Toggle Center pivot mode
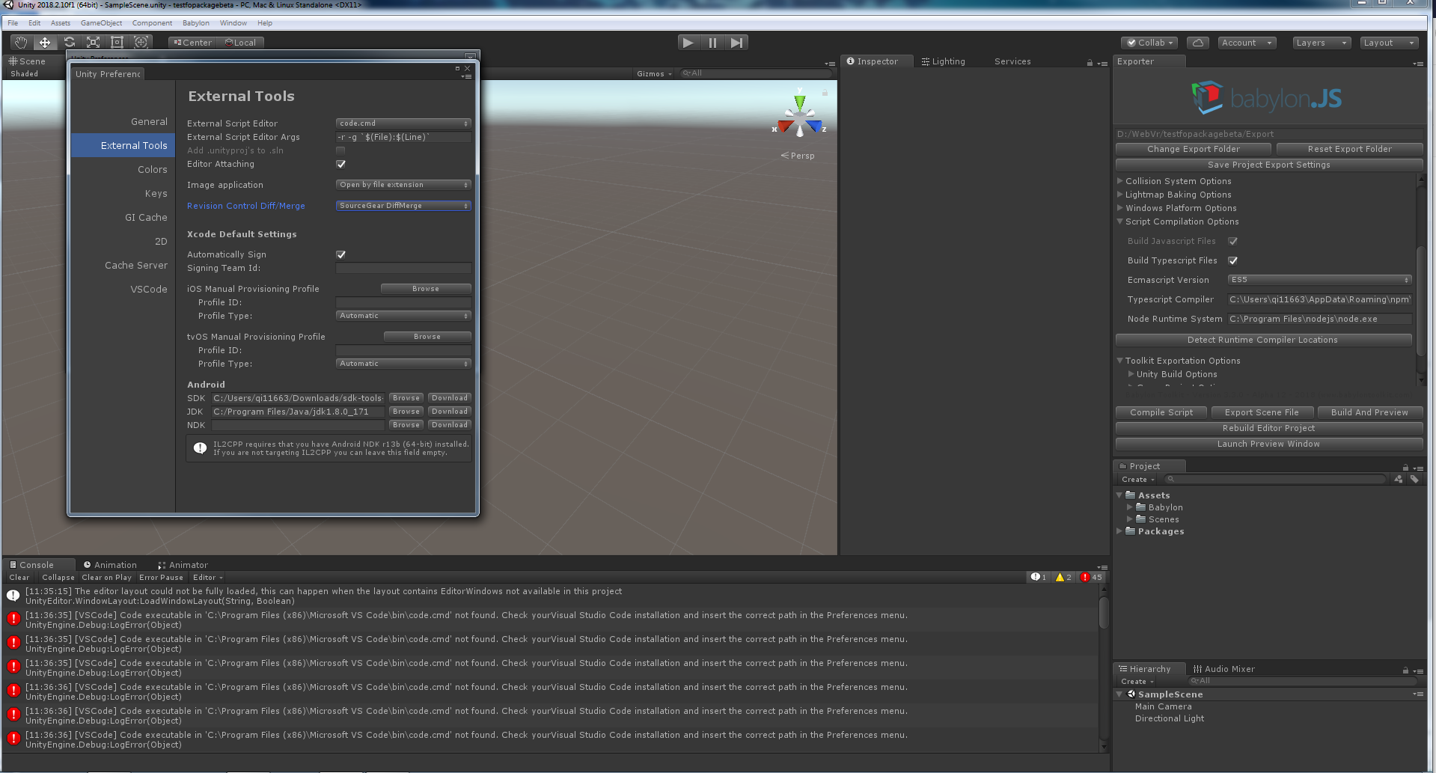 point(192,43)
